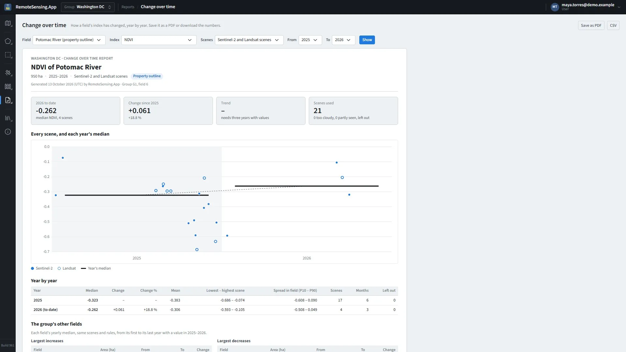This screenshot has width=626, height=352.
Task: Open the From year dropdown 2025
Action: point(310,40)
